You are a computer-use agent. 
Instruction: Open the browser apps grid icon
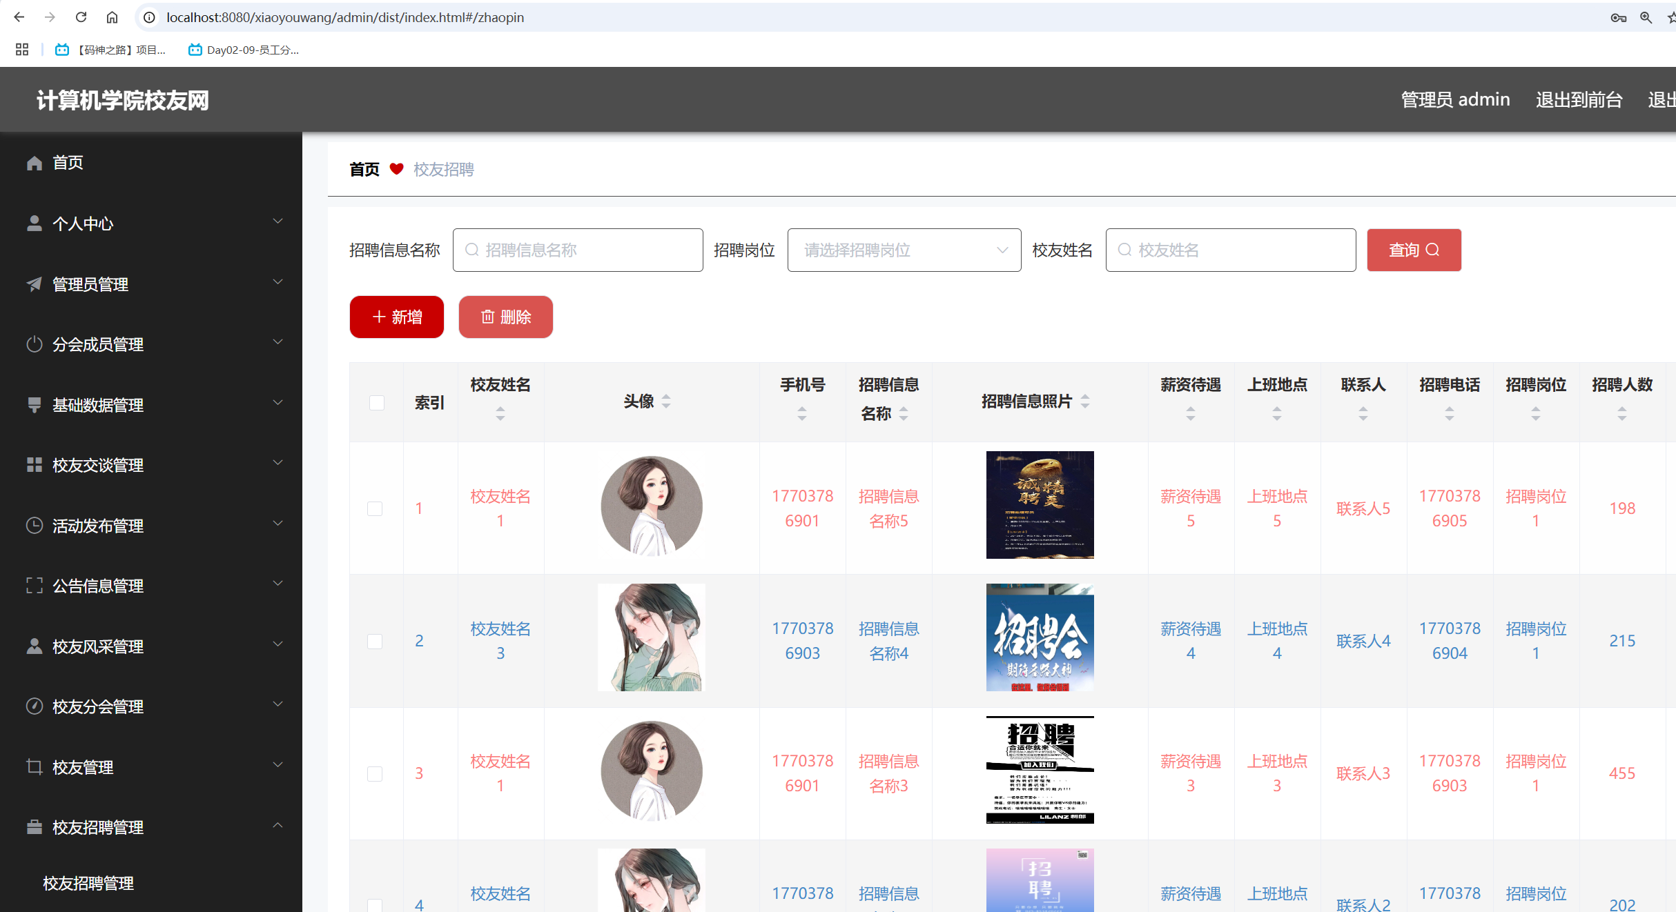pyautogui.click(x=22, y=50)
